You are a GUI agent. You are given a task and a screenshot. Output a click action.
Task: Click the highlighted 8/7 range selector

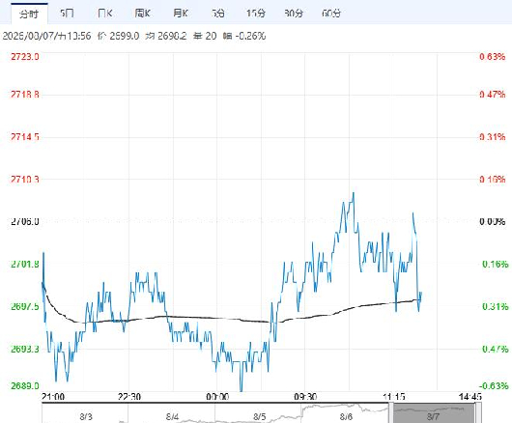(434, 413)
